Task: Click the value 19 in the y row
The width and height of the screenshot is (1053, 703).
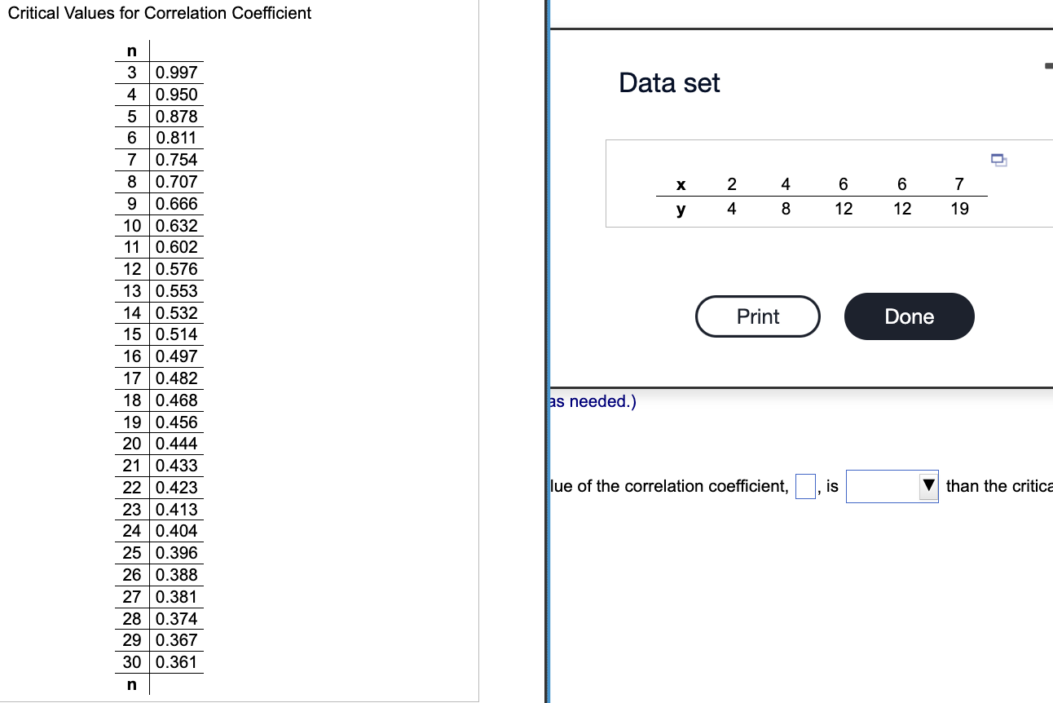Action: (x=959, y=209)
